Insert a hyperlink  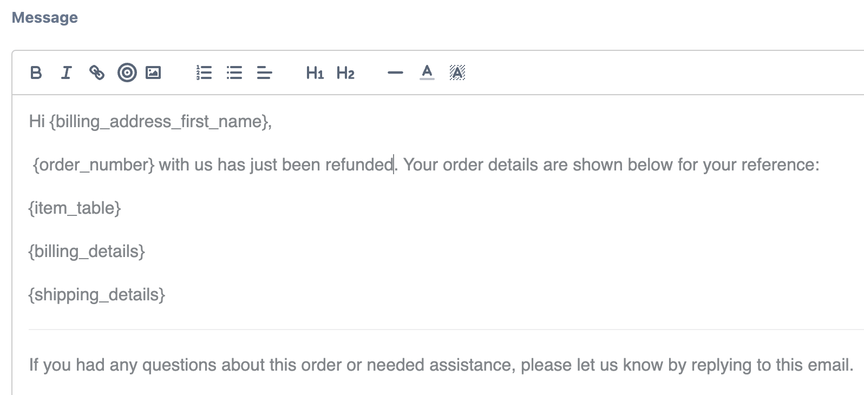(97, 73)
